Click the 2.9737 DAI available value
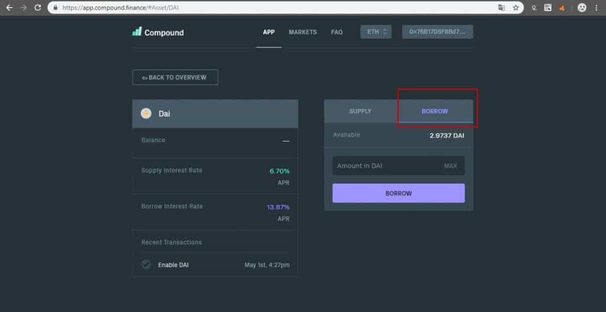 pos(447,136)
